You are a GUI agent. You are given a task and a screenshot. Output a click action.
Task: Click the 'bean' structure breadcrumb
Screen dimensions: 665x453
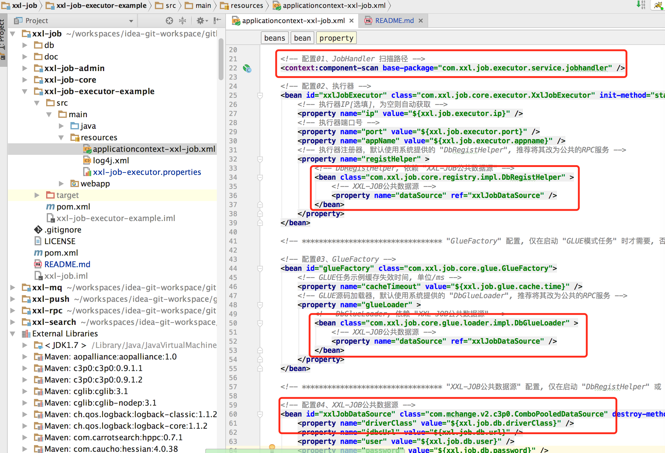302,38
